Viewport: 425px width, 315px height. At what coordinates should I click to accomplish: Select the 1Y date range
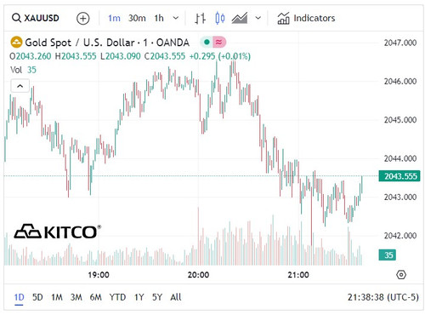pos(139,297)
